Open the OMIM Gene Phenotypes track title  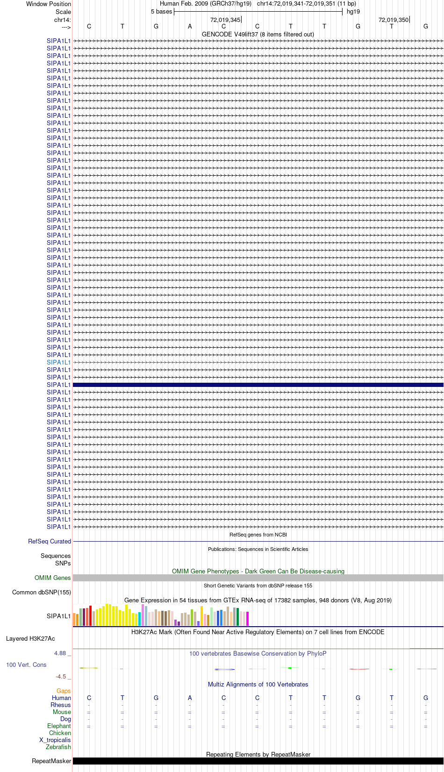point(258,571)
